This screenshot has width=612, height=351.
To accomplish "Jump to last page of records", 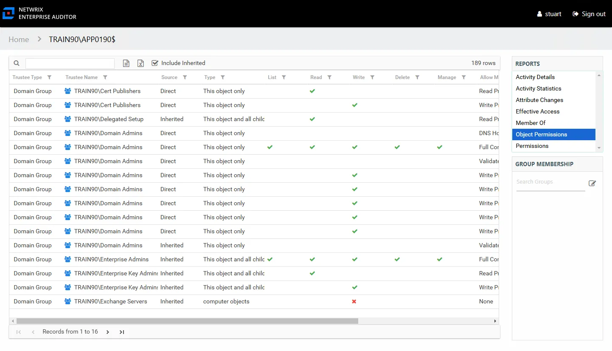I will [122, 332].
